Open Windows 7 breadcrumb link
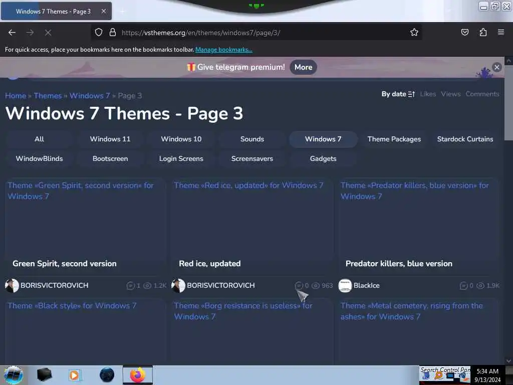513x385 pixels. [90, 96]
